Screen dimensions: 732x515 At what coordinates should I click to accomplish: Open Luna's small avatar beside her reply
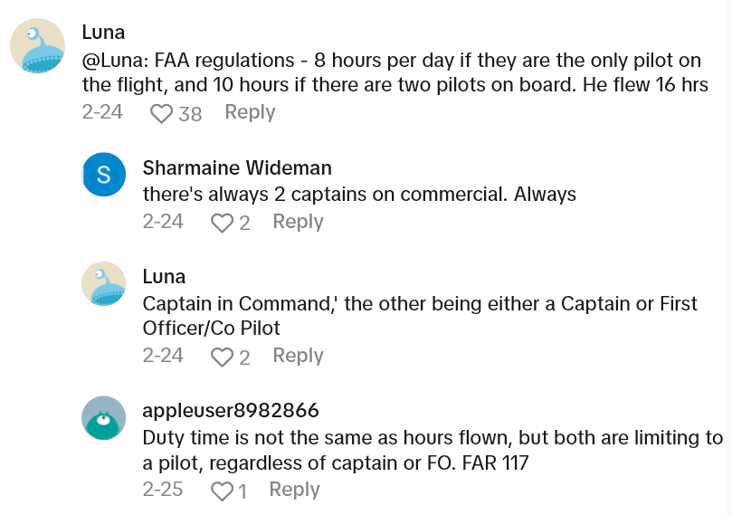click(104, 284)
